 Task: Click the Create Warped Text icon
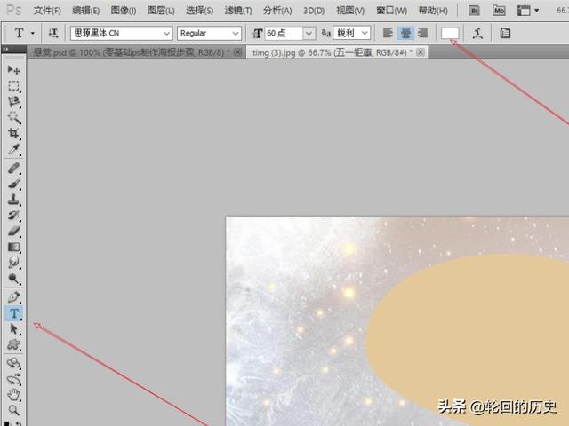point(478,33)
